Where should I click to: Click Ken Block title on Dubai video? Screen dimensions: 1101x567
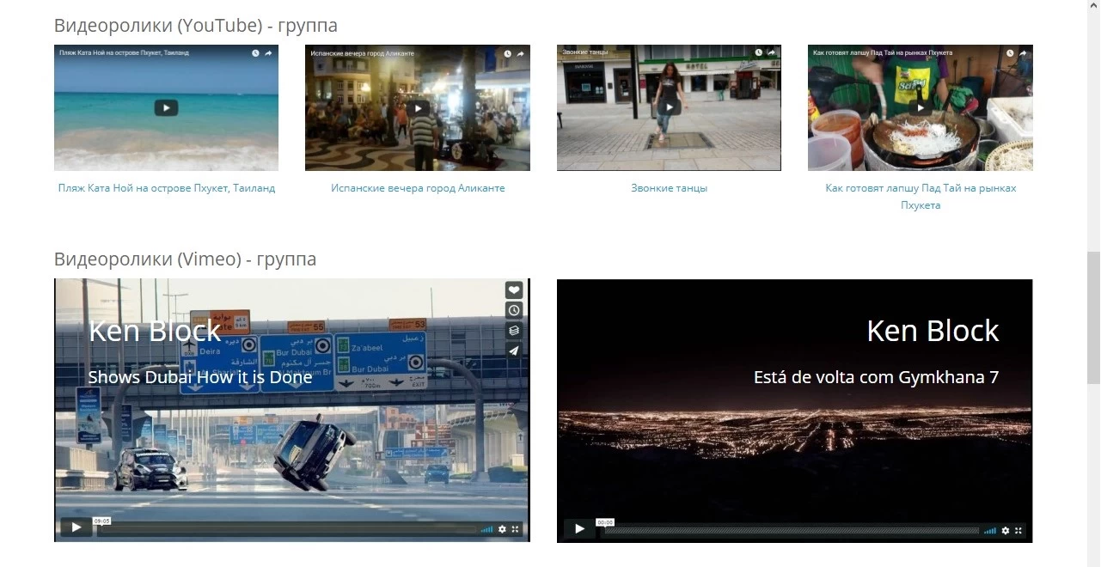(156, 331)
